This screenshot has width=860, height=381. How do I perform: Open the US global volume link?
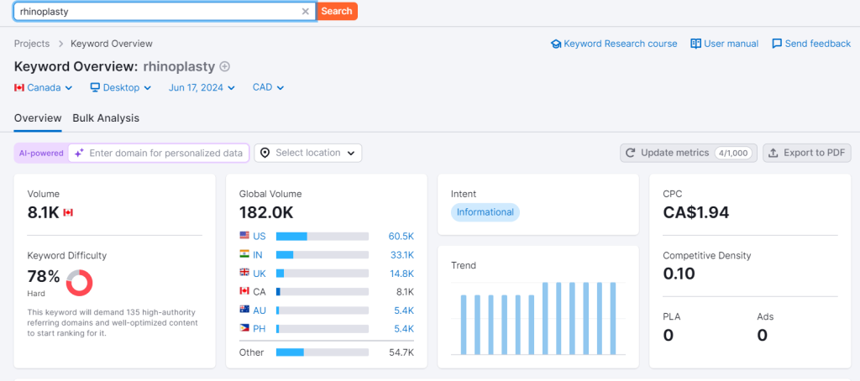point(260,237)
